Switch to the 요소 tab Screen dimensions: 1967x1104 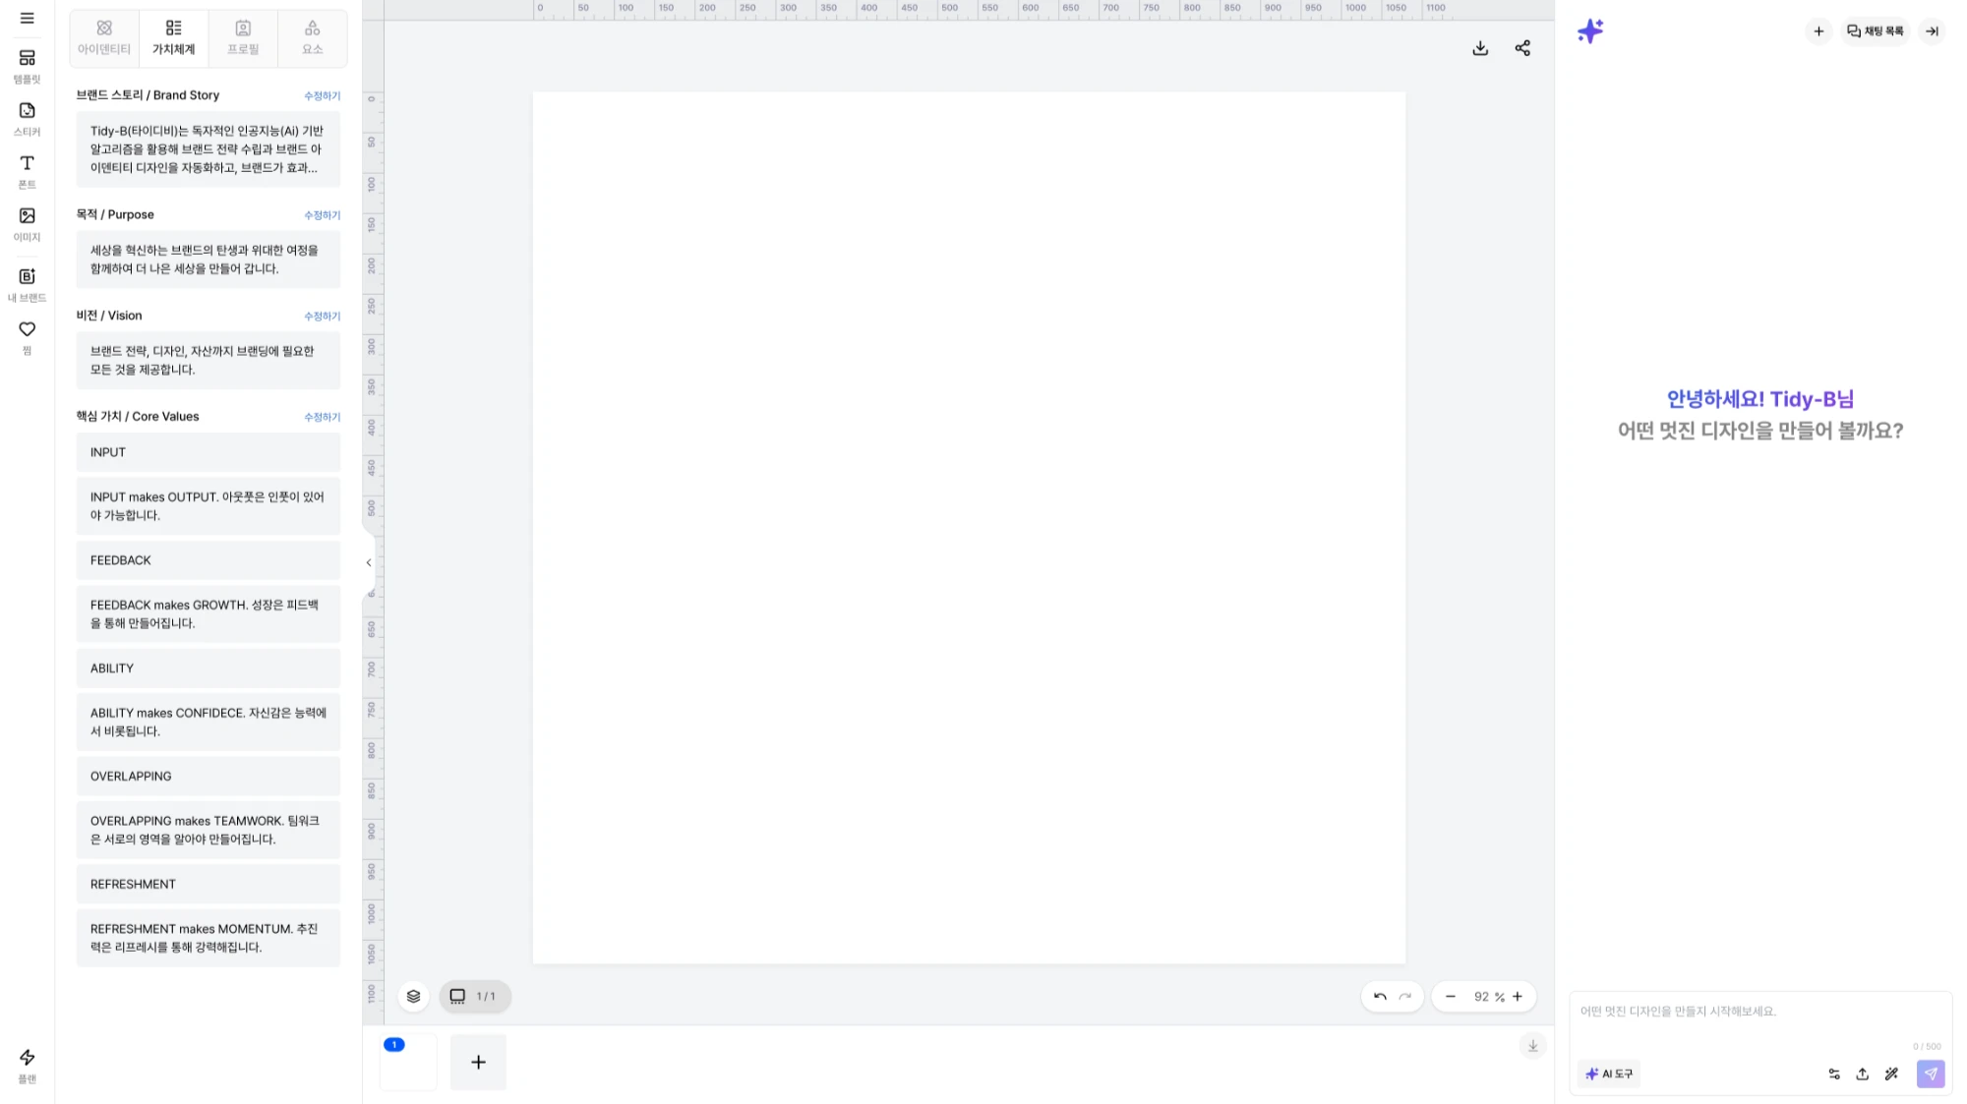coord(313,37)
